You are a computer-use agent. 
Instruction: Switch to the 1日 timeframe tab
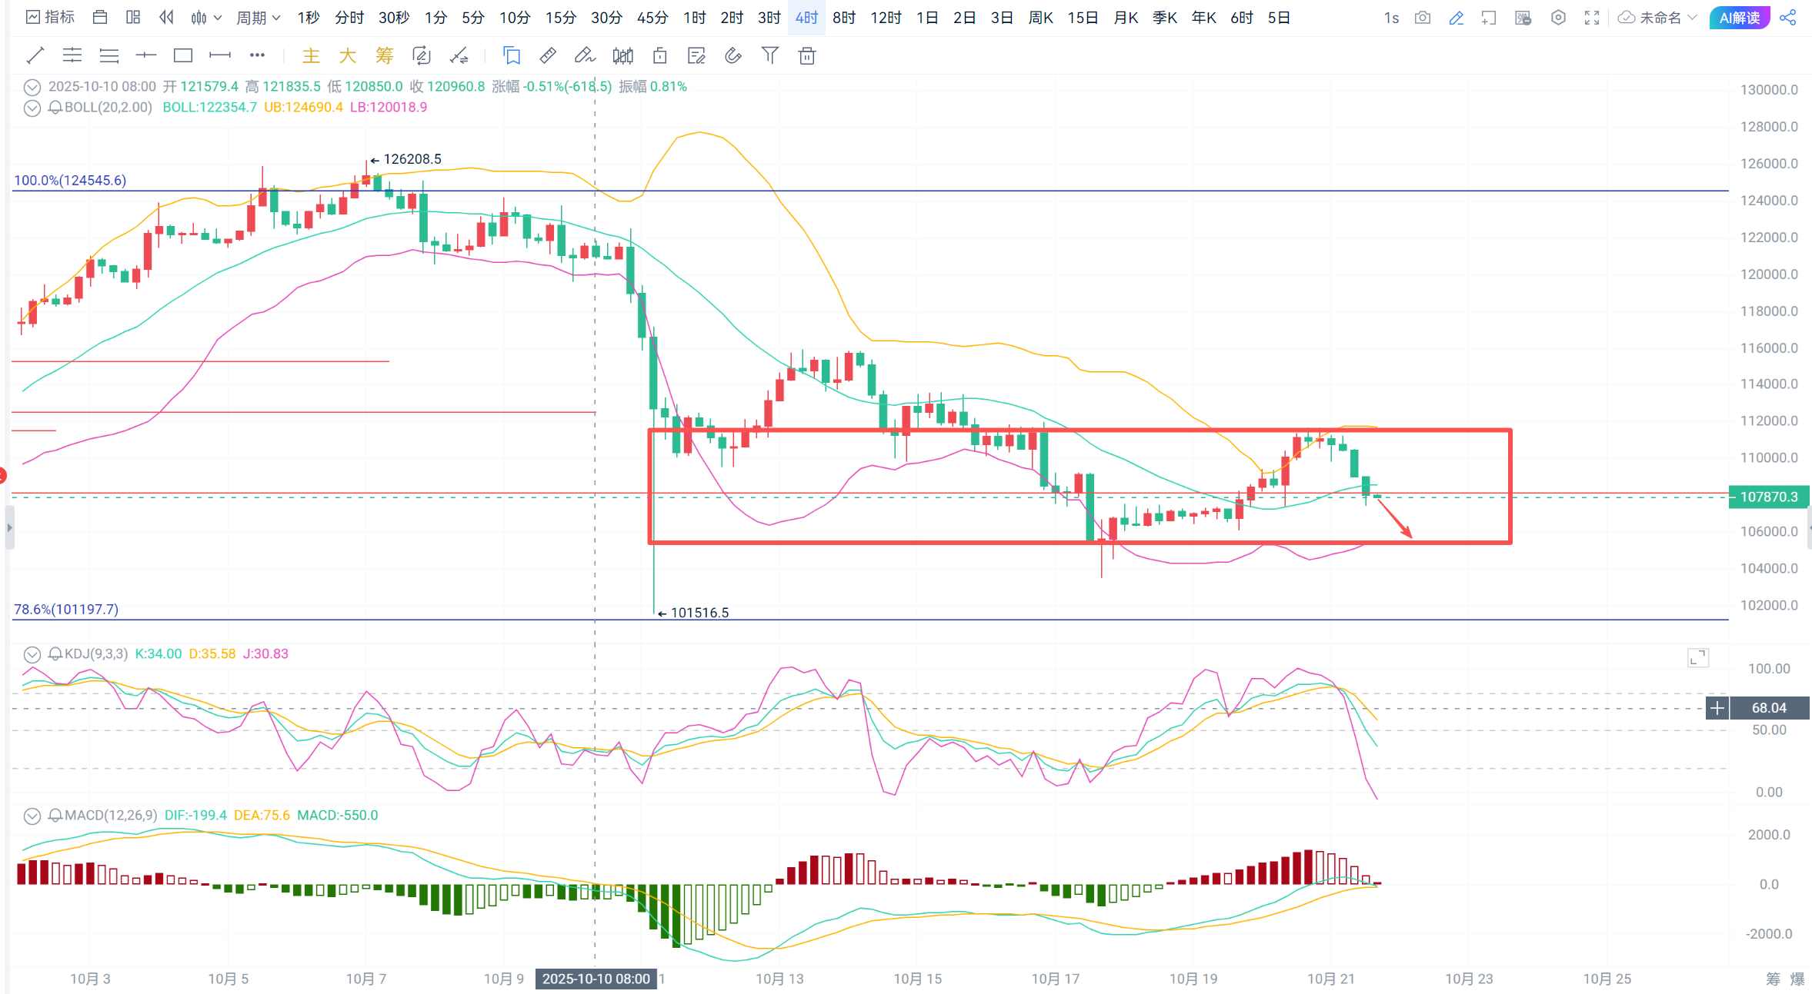coord(926,18)
